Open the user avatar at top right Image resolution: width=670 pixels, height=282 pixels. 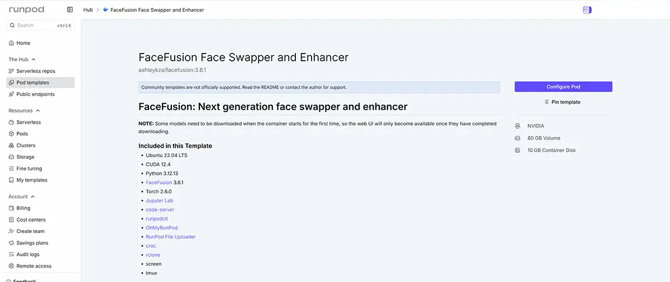pyautogui.click(x=587, y=10)
